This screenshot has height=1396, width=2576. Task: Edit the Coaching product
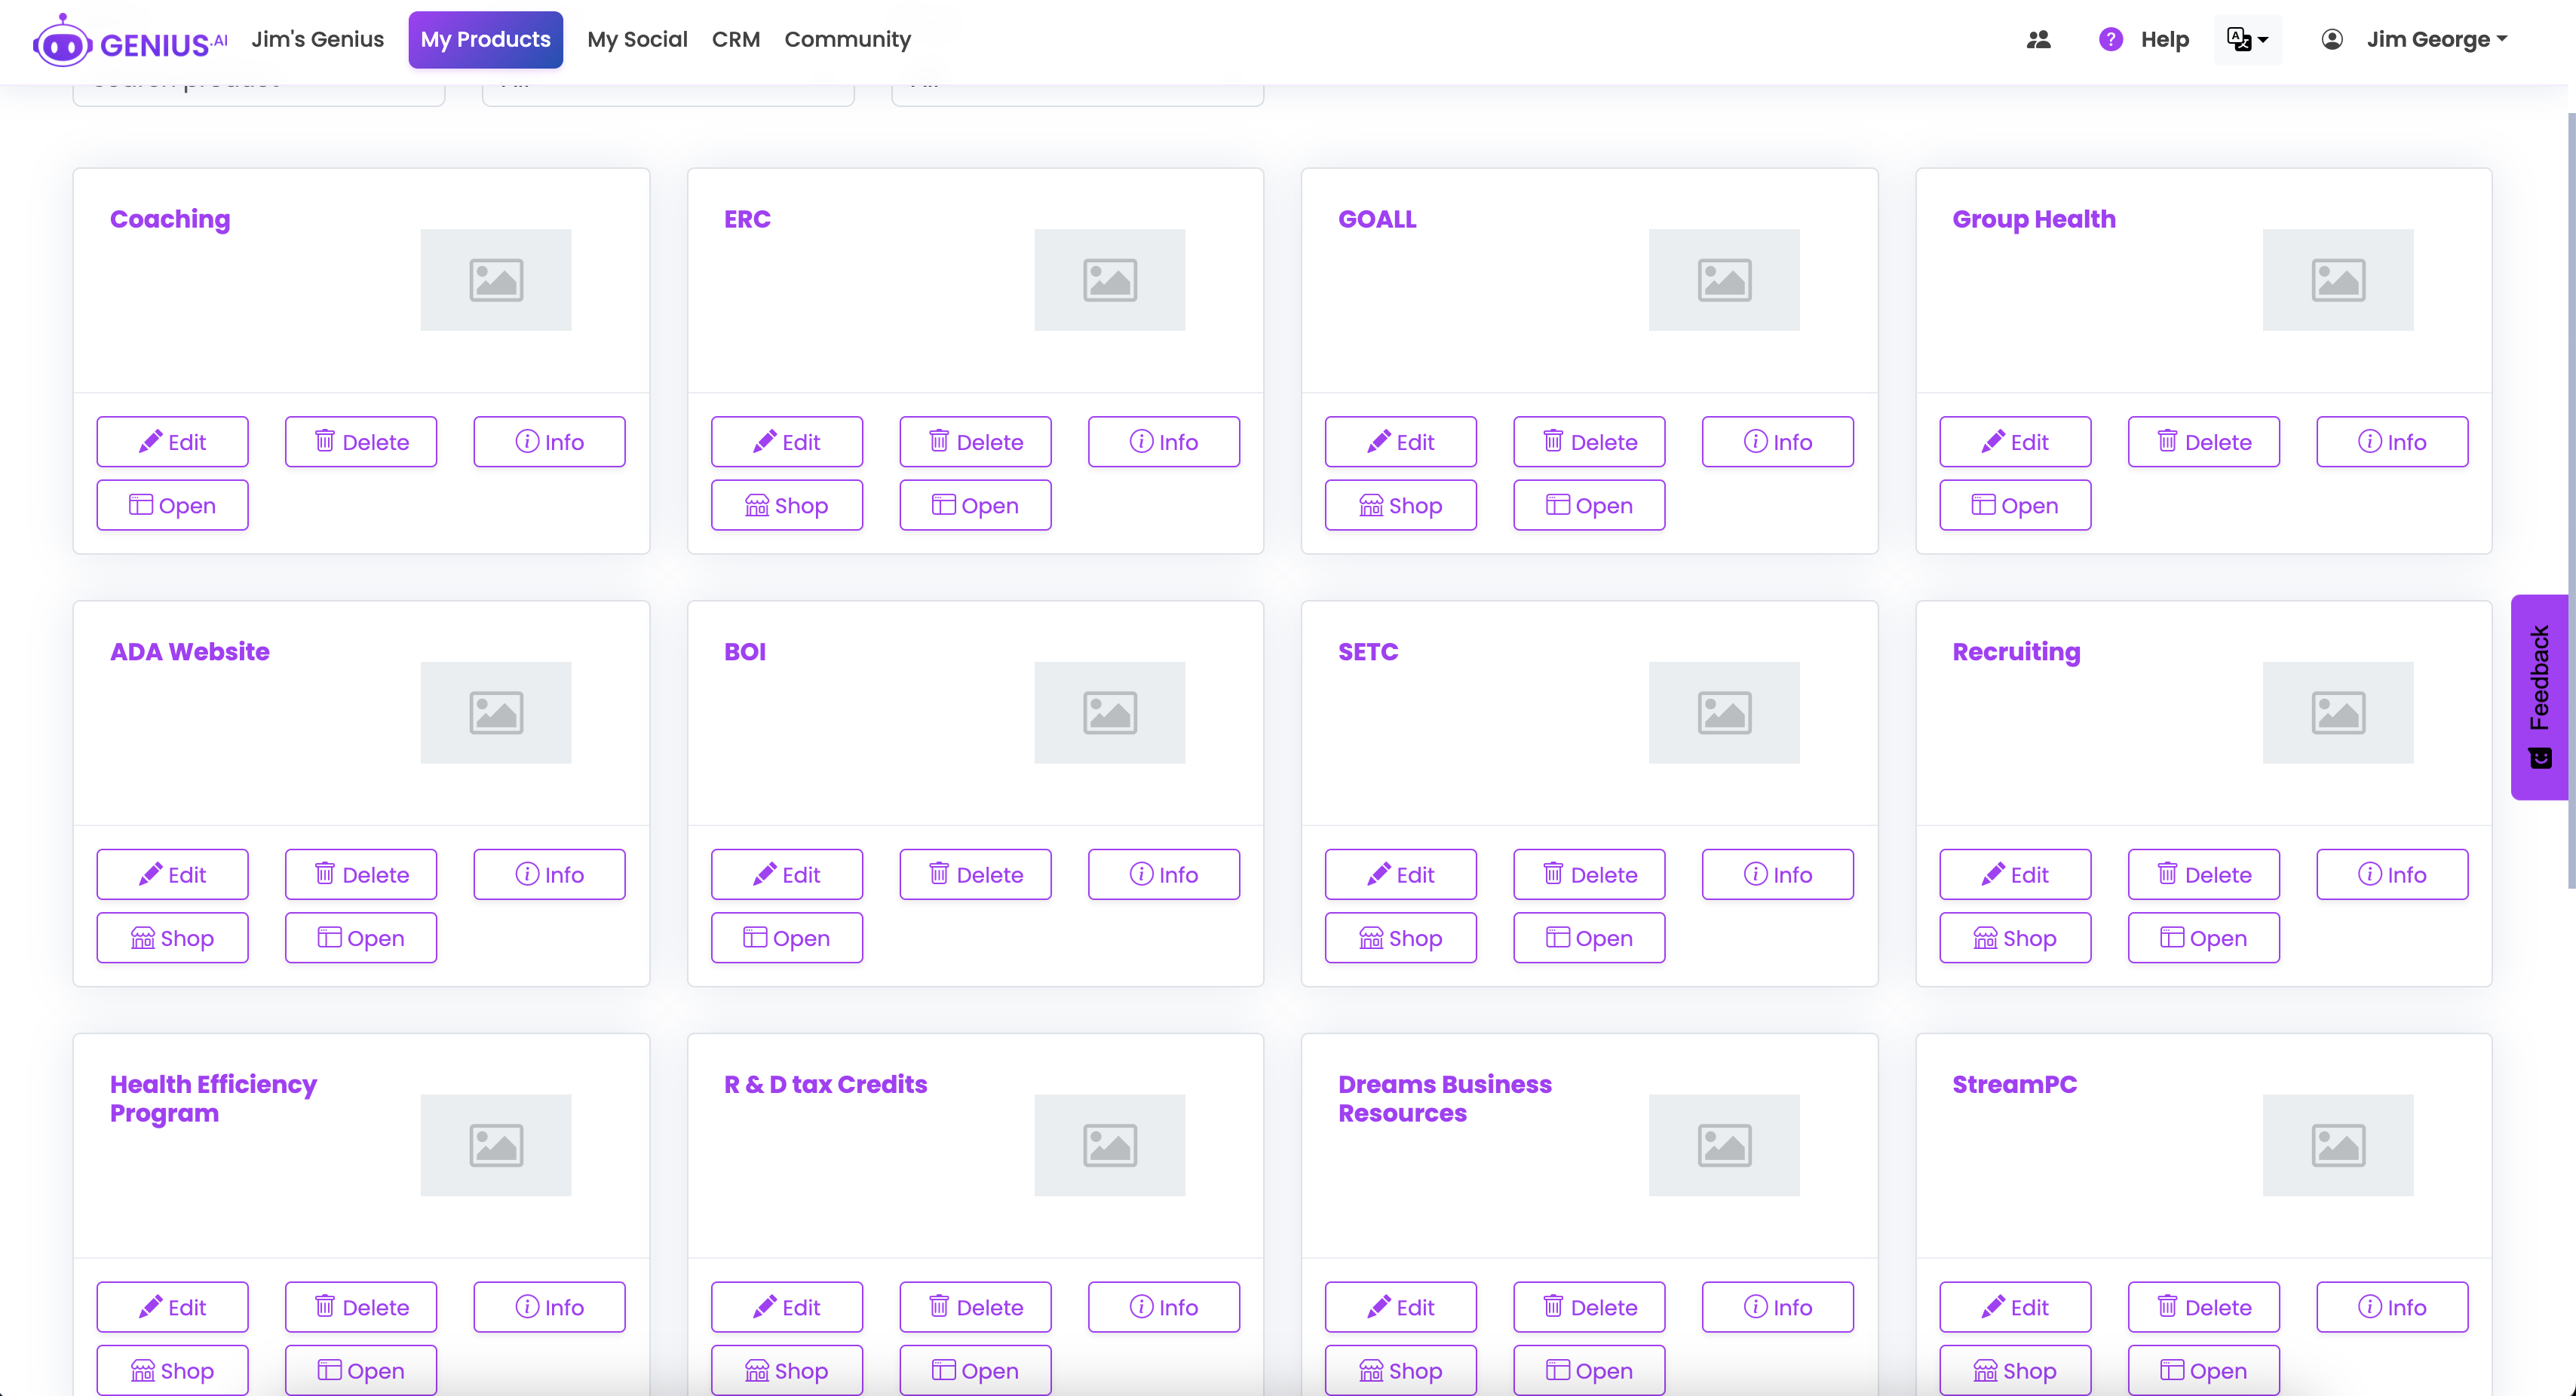(x=172, y=442)
